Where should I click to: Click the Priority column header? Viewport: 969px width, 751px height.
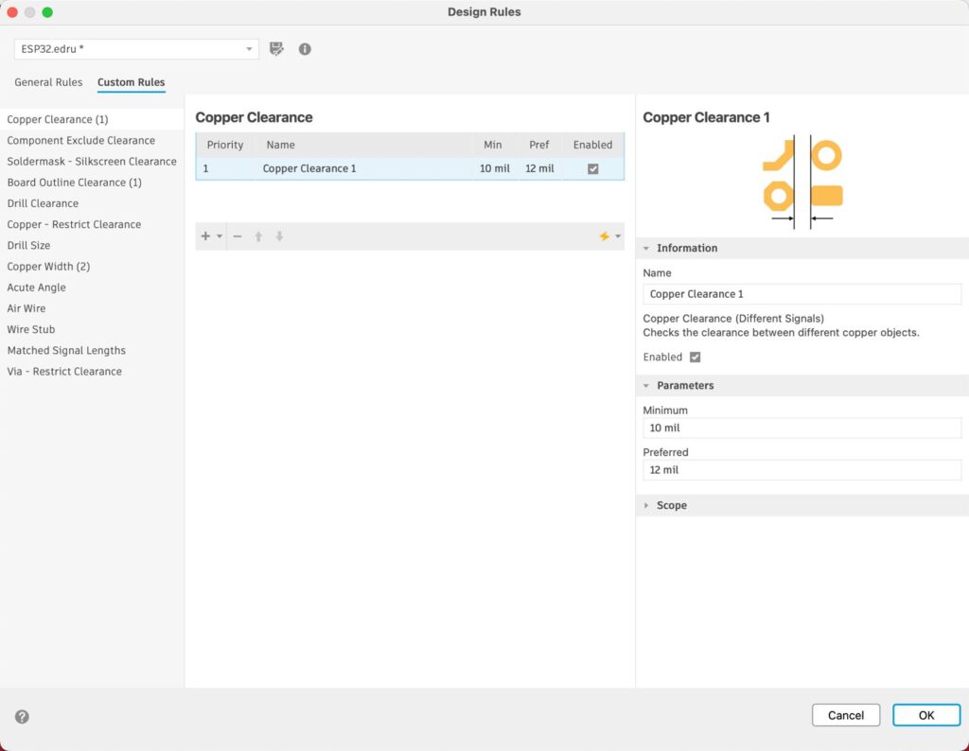click(x=225, y=145)
